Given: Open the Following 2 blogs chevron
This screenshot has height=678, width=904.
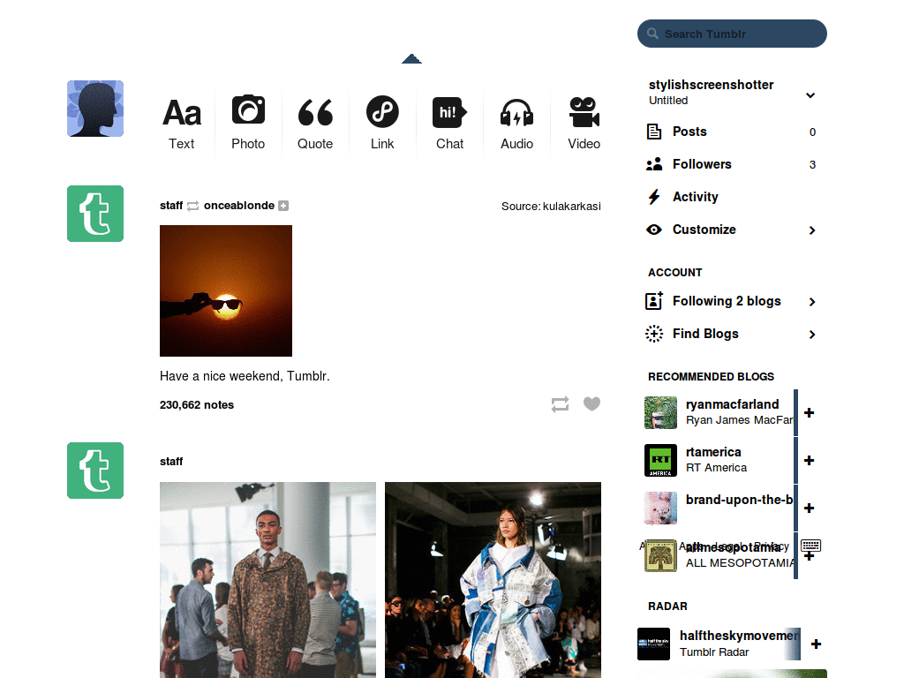Looking at the screenshot, I should click(x=812, y=302).
